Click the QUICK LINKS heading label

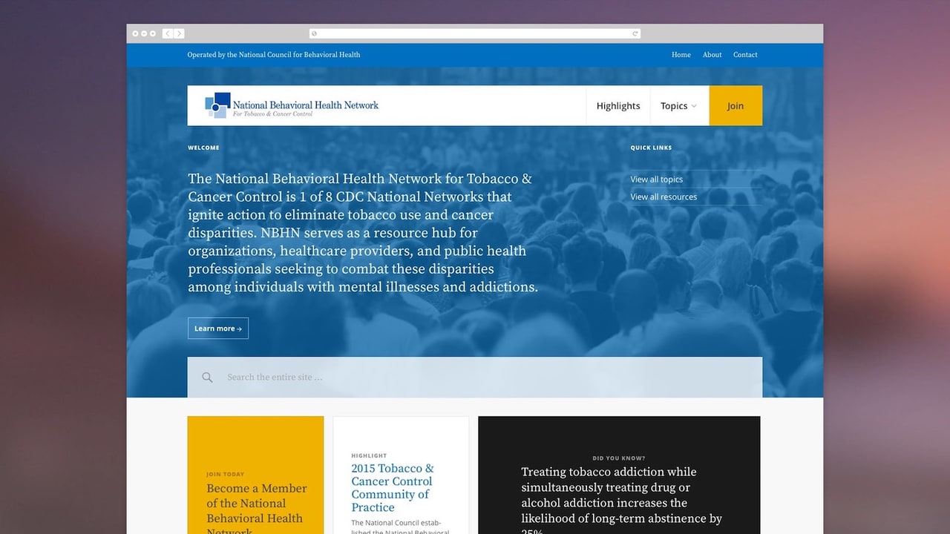pos(651,148)
